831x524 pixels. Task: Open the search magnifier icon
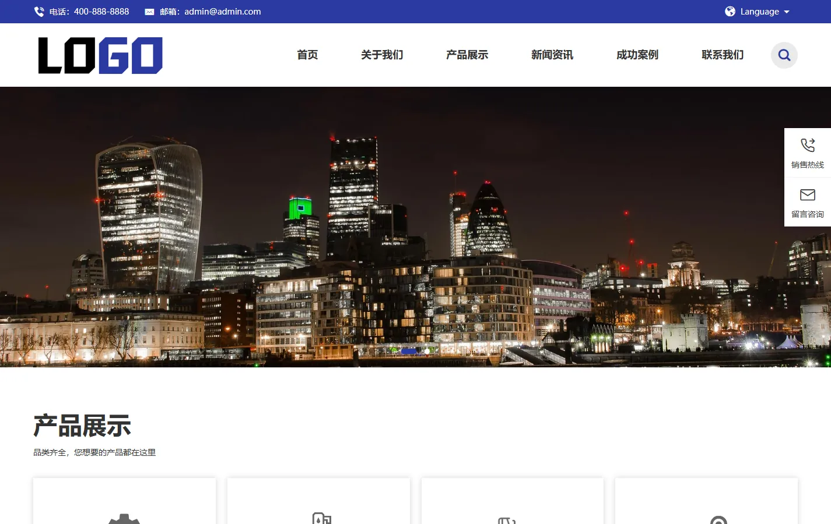784,55
